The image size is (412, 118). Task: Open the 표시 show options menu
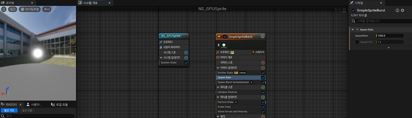click(47, 9)
